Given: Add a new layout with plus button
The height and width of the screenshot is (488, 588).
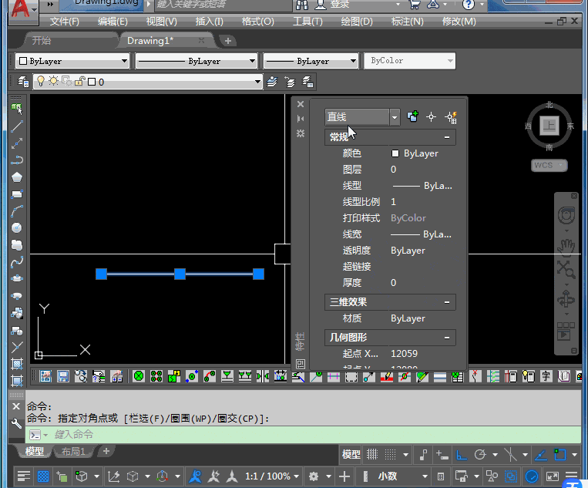Looking at the screenshot, I should (x=106, y=451).
